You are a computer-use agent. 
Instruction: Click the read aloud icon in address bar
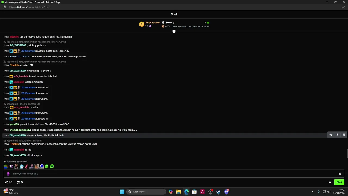tap(344, 7)
